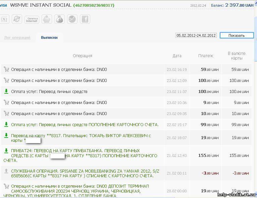Image resolution: width=257 pixels, height=198 pixels.
Task: Select the 'Выписки' tab
Action: [x=49, y=37]
